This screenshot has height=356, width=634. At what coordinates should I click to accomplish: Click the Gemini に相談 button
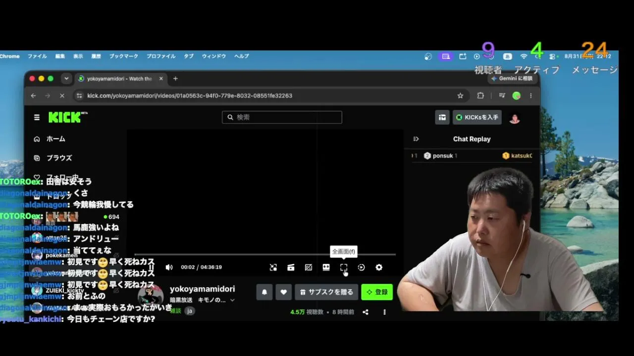[512, 78]
